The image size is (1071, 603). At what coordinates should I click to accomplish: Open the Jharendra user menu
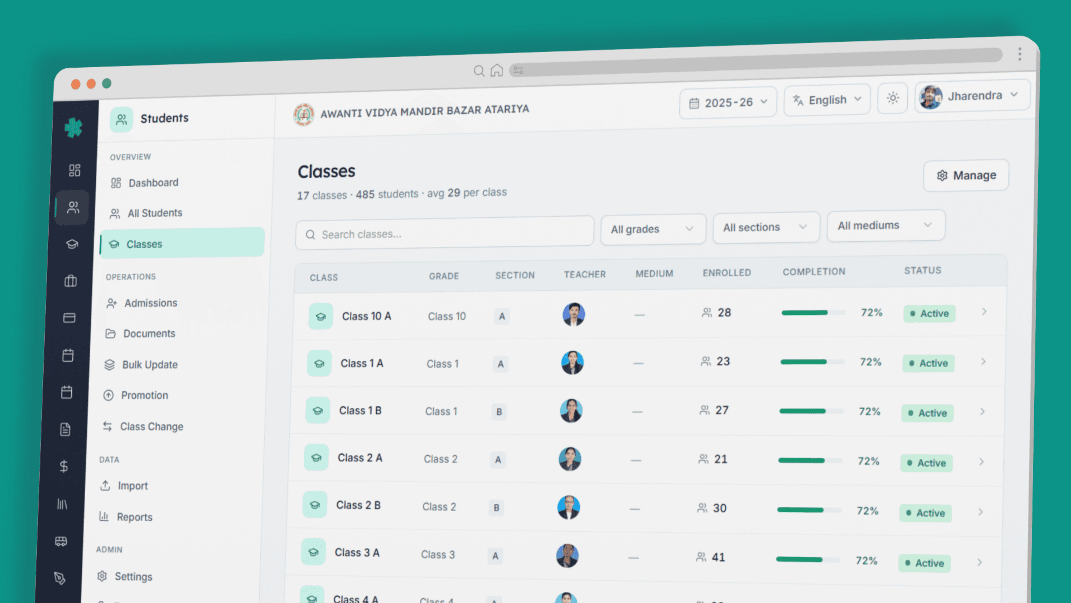coord(972,96)
